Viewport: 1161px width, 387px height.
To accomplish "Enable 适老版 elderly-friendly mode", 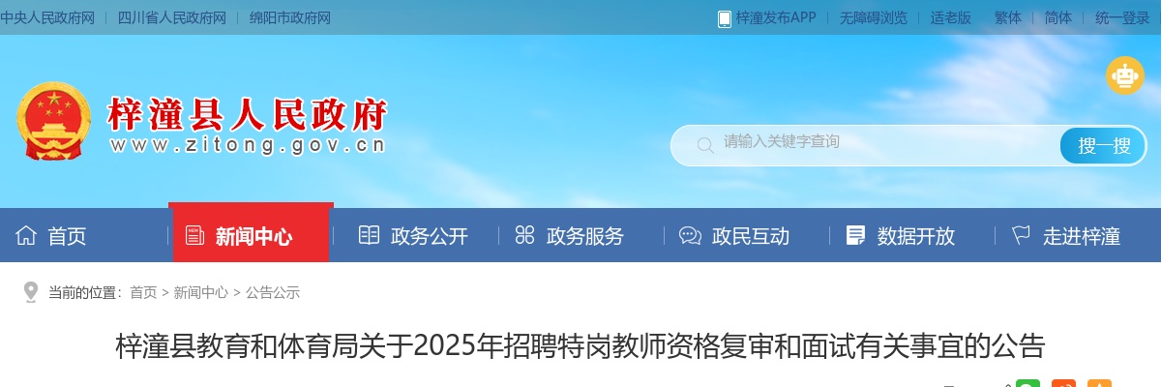I will [x=951, y=18].
